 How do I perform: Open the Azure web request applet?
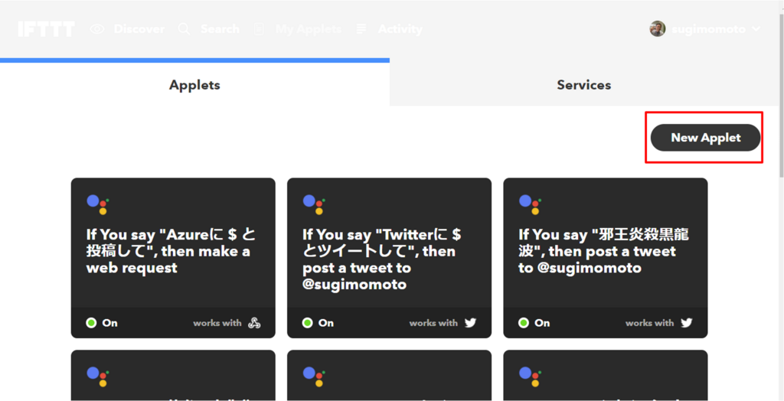171,251
